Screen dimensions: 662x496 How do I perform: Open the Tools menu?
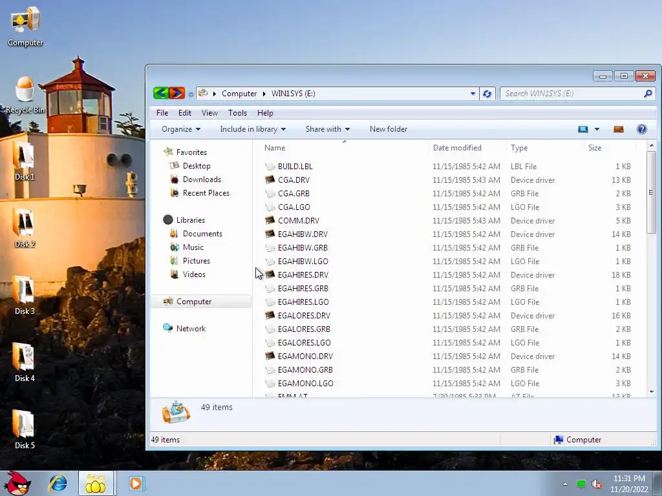(237, 113)
